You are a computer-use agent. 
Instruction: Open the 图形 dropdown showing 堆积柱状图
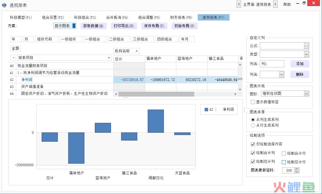point(306,94)
